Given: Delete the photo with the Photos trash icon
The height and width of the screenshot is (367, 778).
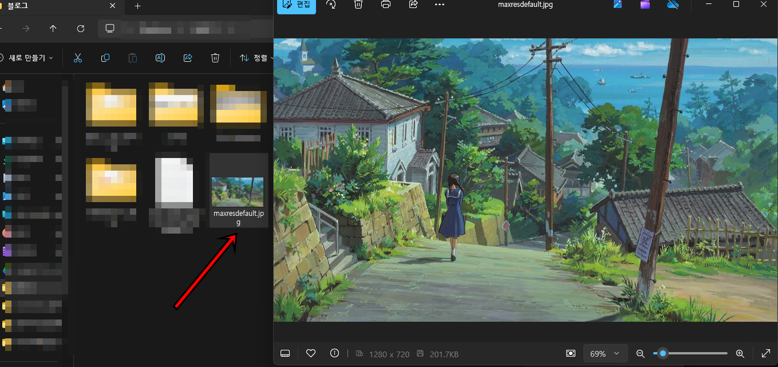Looking at the screenshot, I should coord(358,5).
